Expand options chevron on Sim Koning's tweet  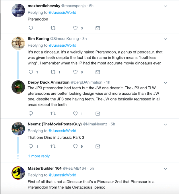(x=166, y=39)
